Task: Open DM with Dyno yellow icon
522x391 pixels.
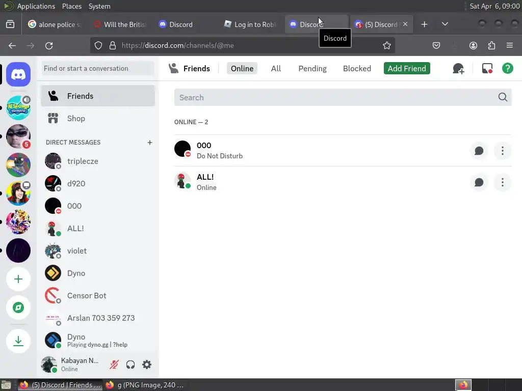Action: (x=98, y=273)
